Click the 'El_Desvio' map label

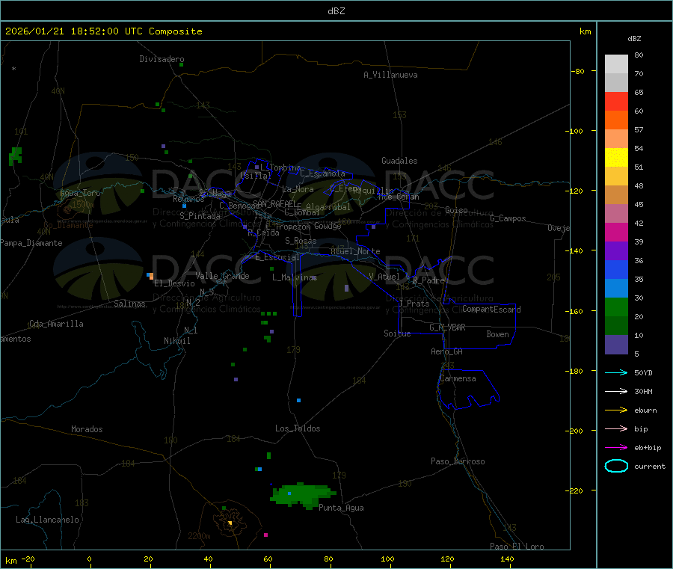[x=174, y=283]
